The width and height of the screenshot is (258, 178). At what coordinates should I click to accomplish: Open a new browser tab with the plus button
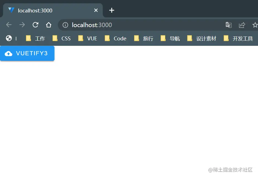point(111,10)
